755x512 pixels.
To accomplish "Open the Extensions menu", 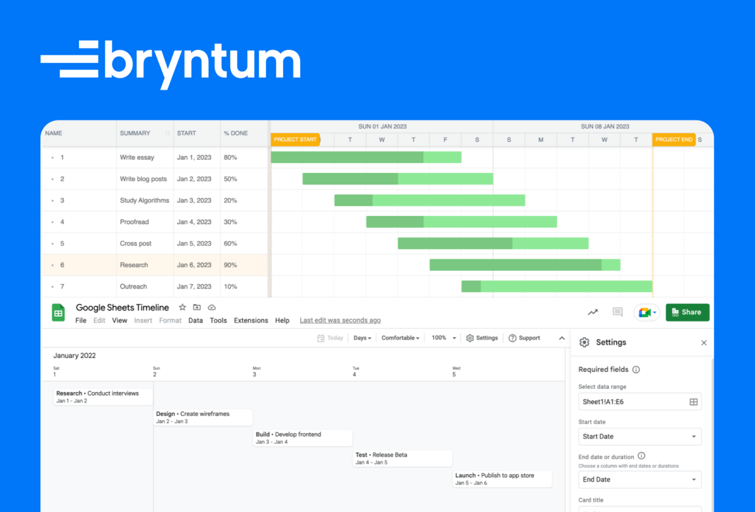I will (251, 320).
